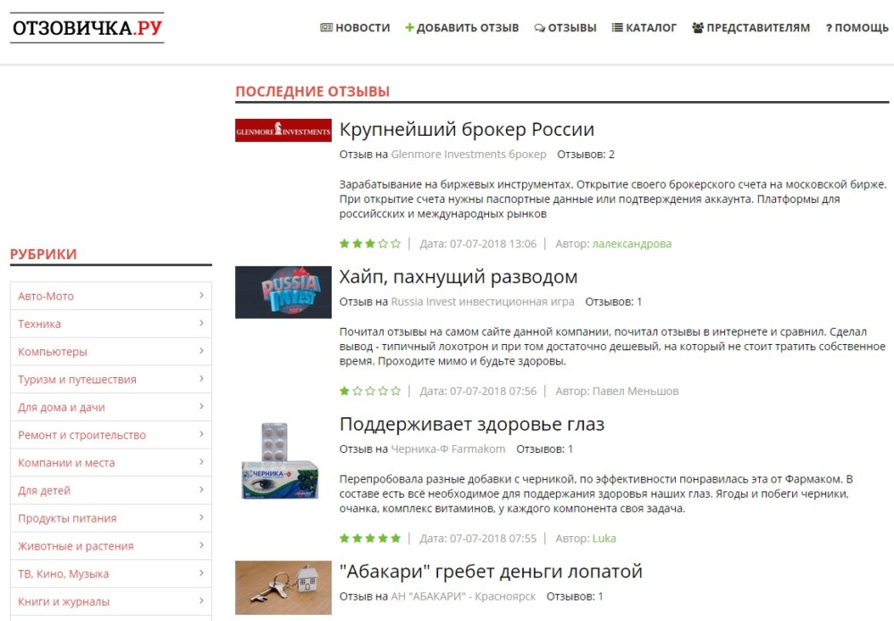Open author profile лалександрова

pos(632,244)
